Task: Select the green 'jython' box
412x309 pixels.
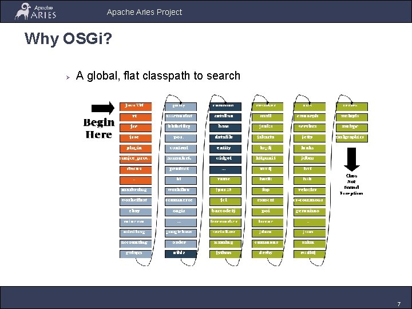Action: pyautogui.click(x=225, y=254)
